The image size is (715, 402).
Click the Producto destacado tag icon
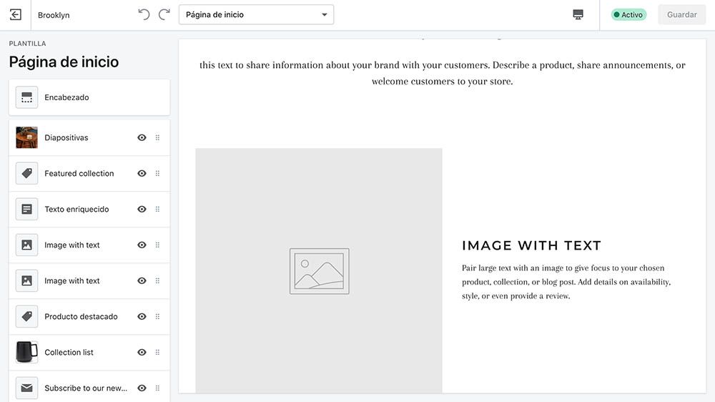[27, 316]
